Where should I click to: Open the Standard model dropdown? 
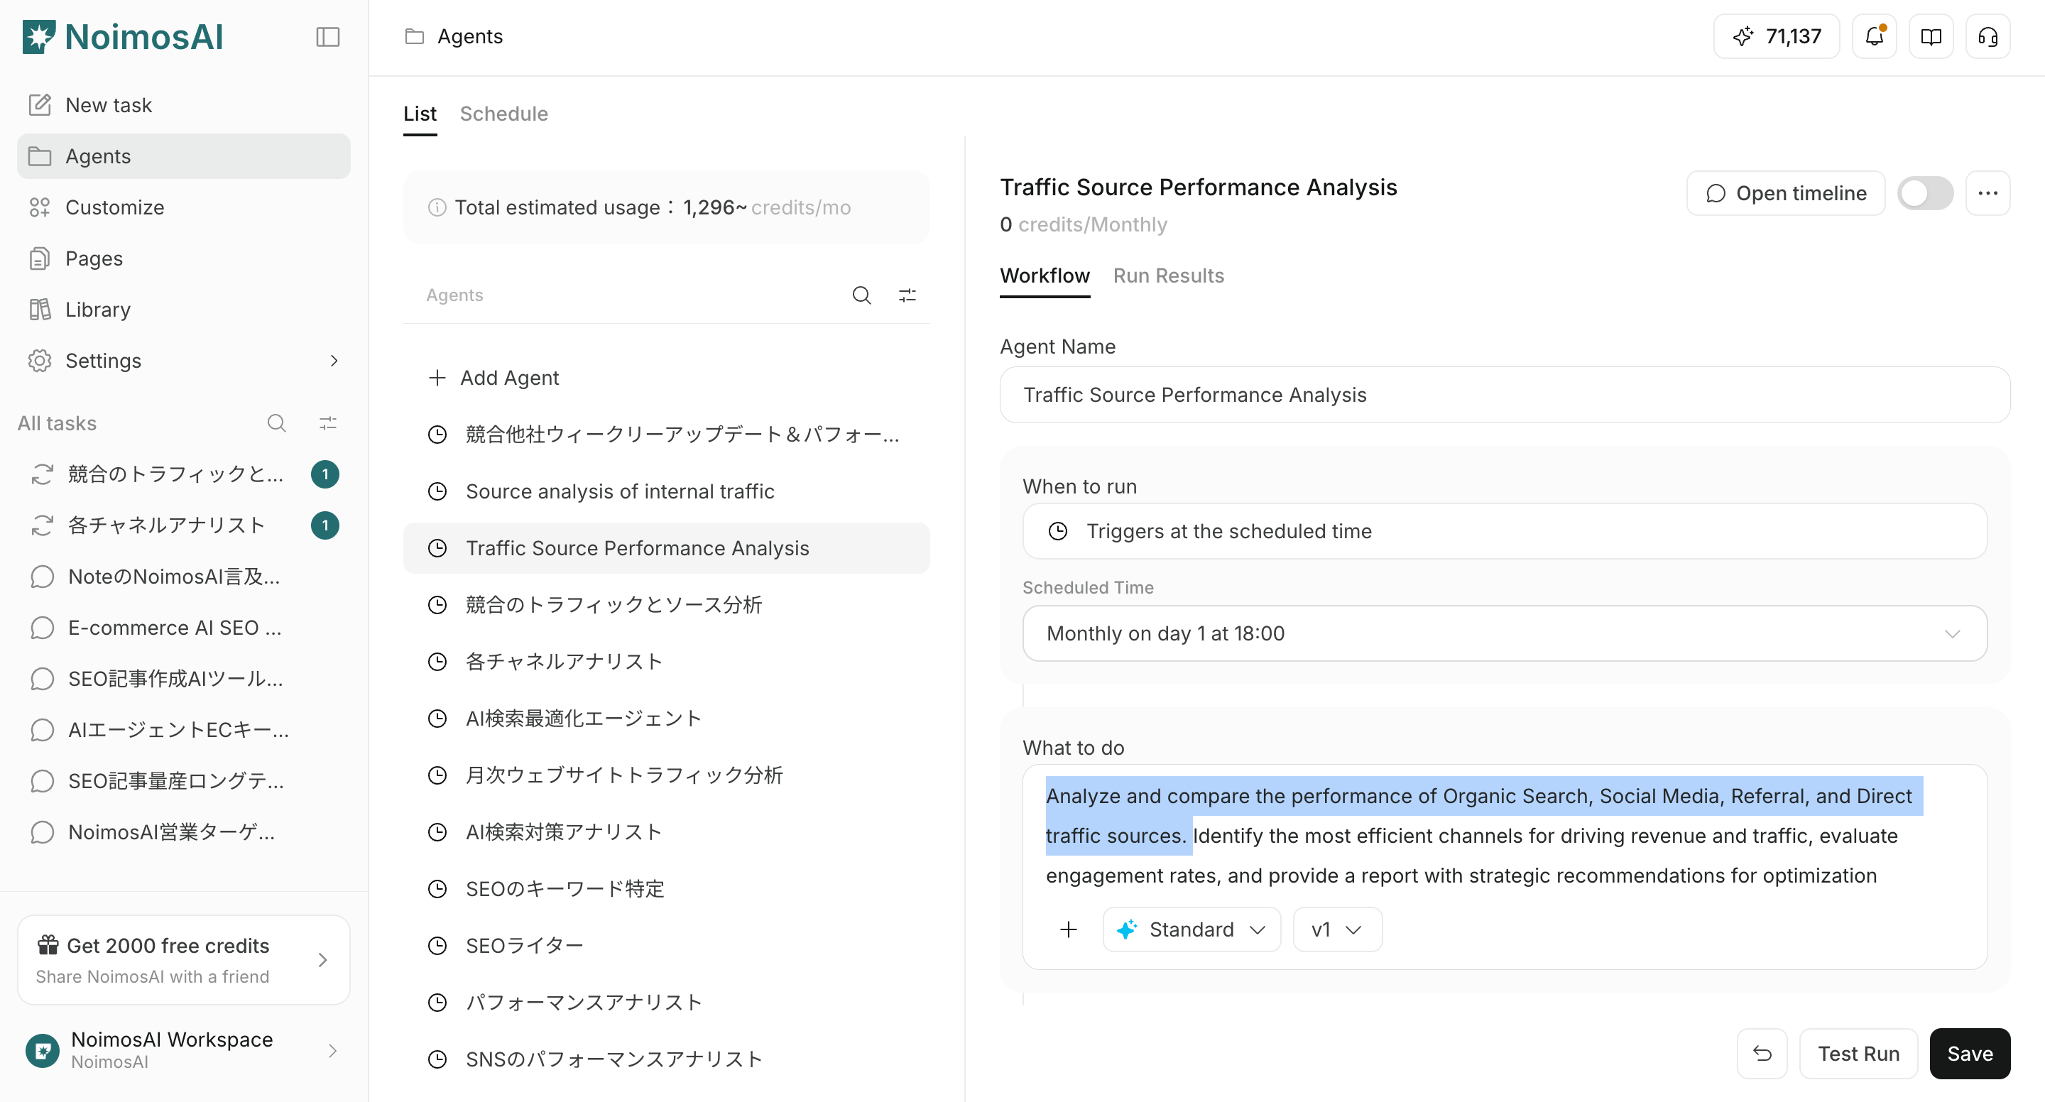coord(1191,929)
